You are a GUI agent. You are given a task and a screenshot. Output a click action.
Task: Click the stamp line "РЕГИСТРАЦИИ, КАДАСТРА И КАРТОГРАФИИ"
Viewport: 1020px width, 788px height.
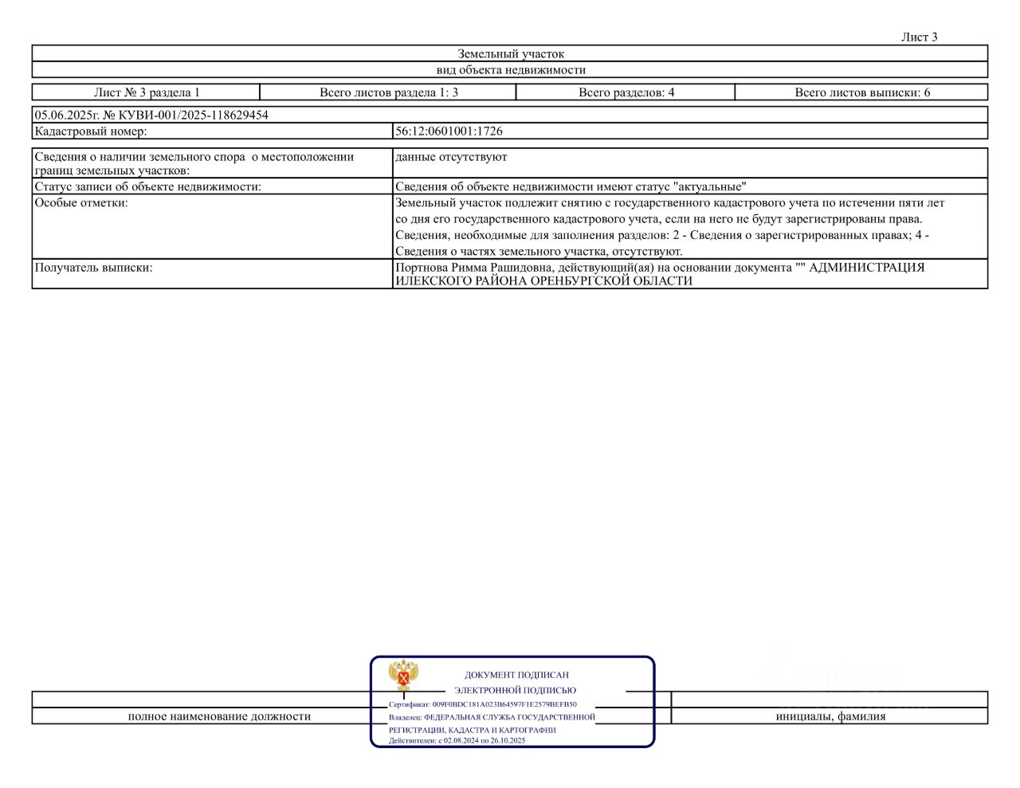[473, 730]
